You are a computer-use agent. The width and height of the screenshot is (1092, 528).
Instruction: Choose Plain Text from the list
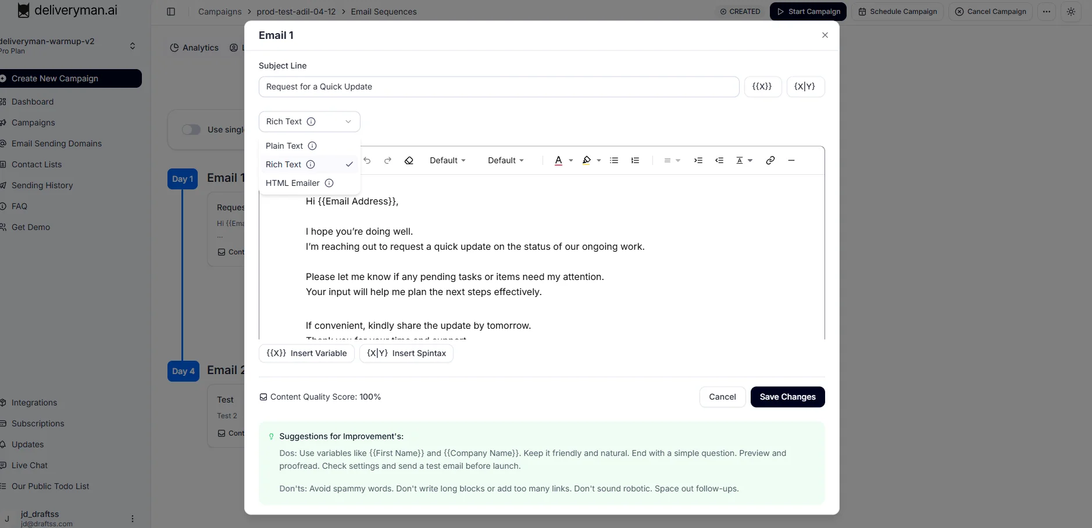284,146
